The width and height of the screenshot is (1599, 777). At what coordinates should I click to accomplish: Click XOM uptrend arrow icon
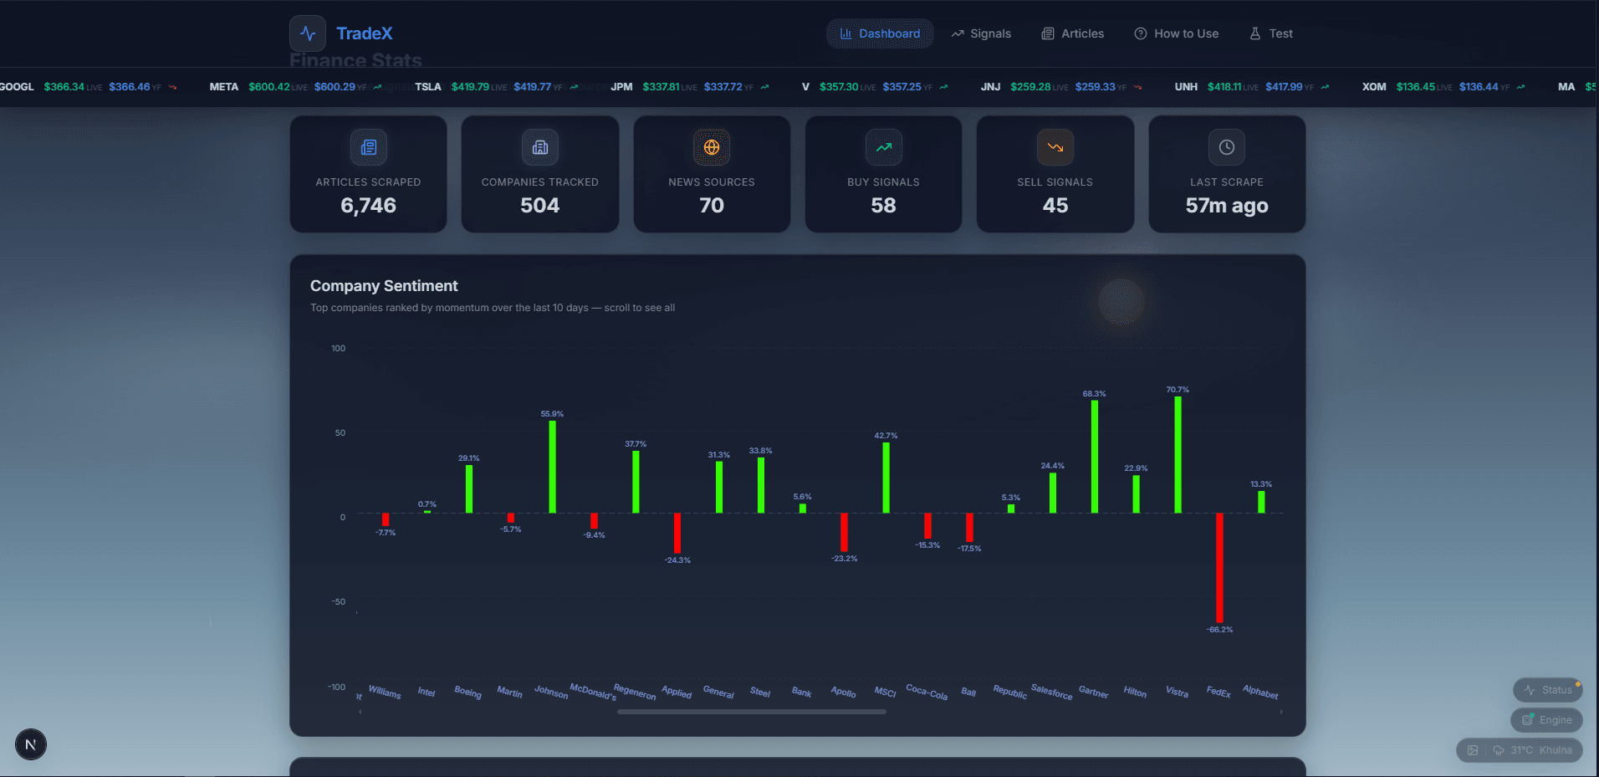click(1520, 87)
